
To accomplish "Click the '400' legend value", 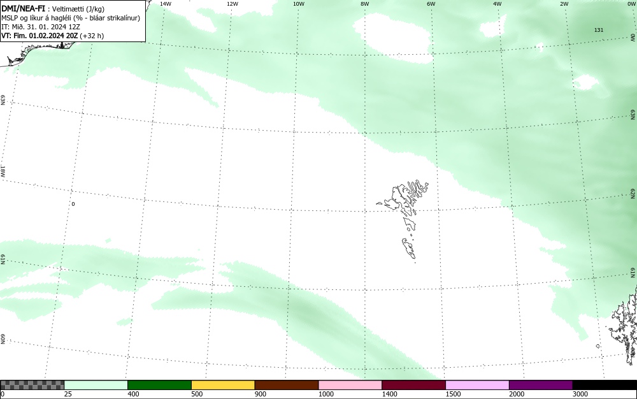I will (133, 394).
